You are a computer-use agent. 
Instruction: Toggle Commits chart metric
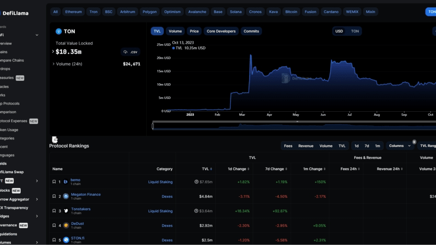point(252,31)
